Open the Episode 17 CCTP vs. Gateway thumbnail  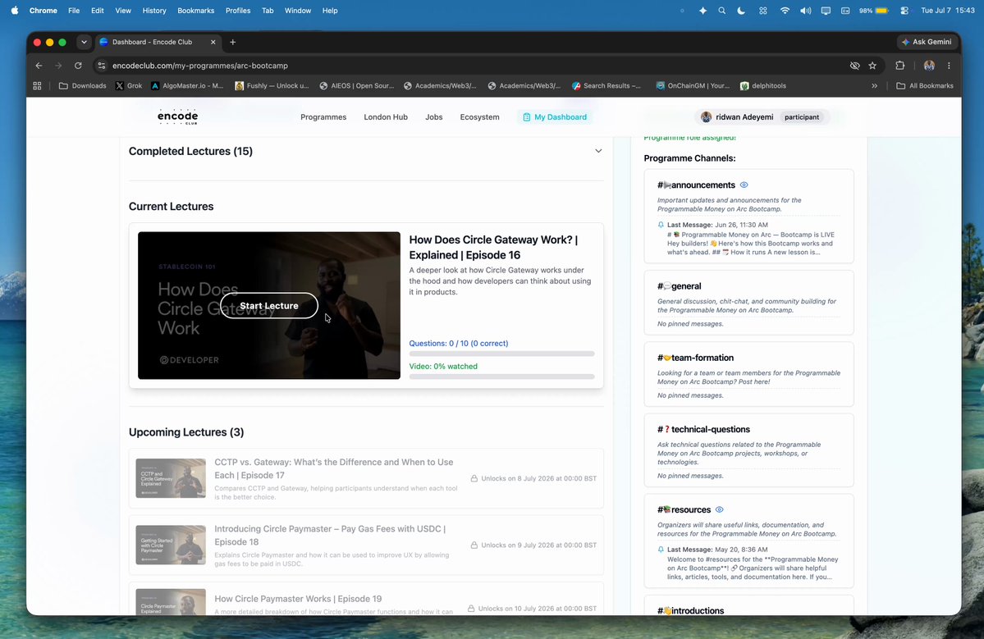171,478
